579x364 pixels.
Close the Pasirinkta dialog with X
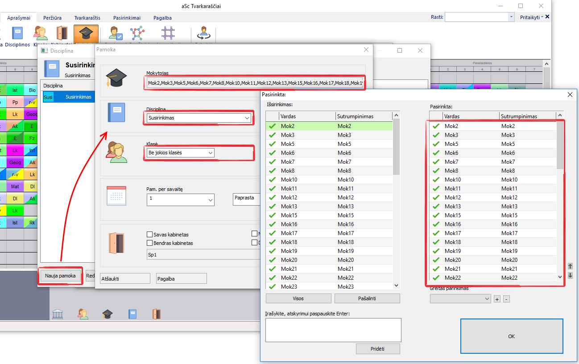pyautogui.click(x=570, y=95)
